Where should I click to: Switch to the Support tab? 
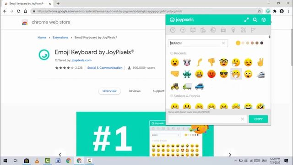158,91
